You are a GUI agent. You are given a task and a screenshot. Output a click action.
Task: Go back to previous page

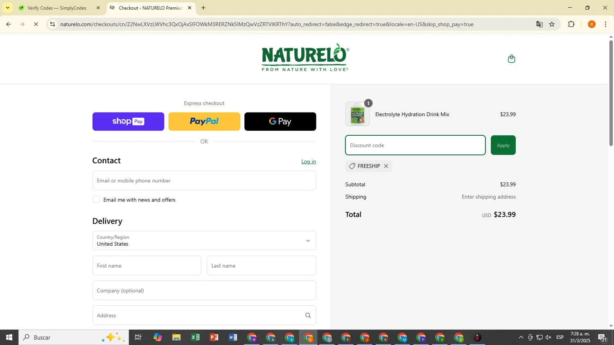pyautogui.click(x=8, y=24)
